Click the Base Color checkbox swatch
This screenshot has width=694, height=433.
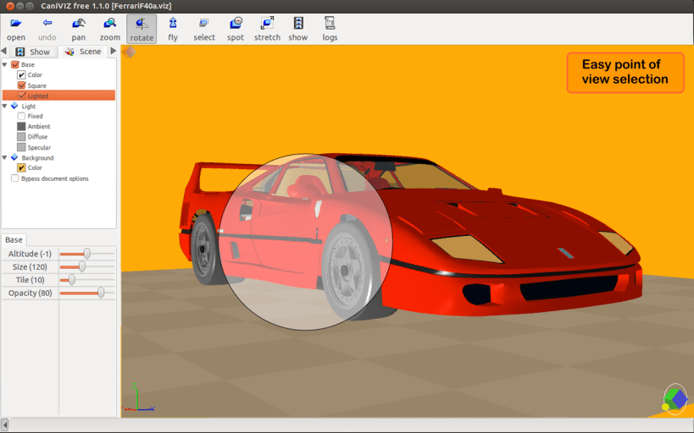21,74
